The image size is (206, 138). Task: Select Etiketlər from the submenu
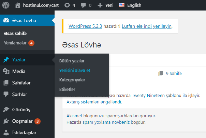coord(67,89)
